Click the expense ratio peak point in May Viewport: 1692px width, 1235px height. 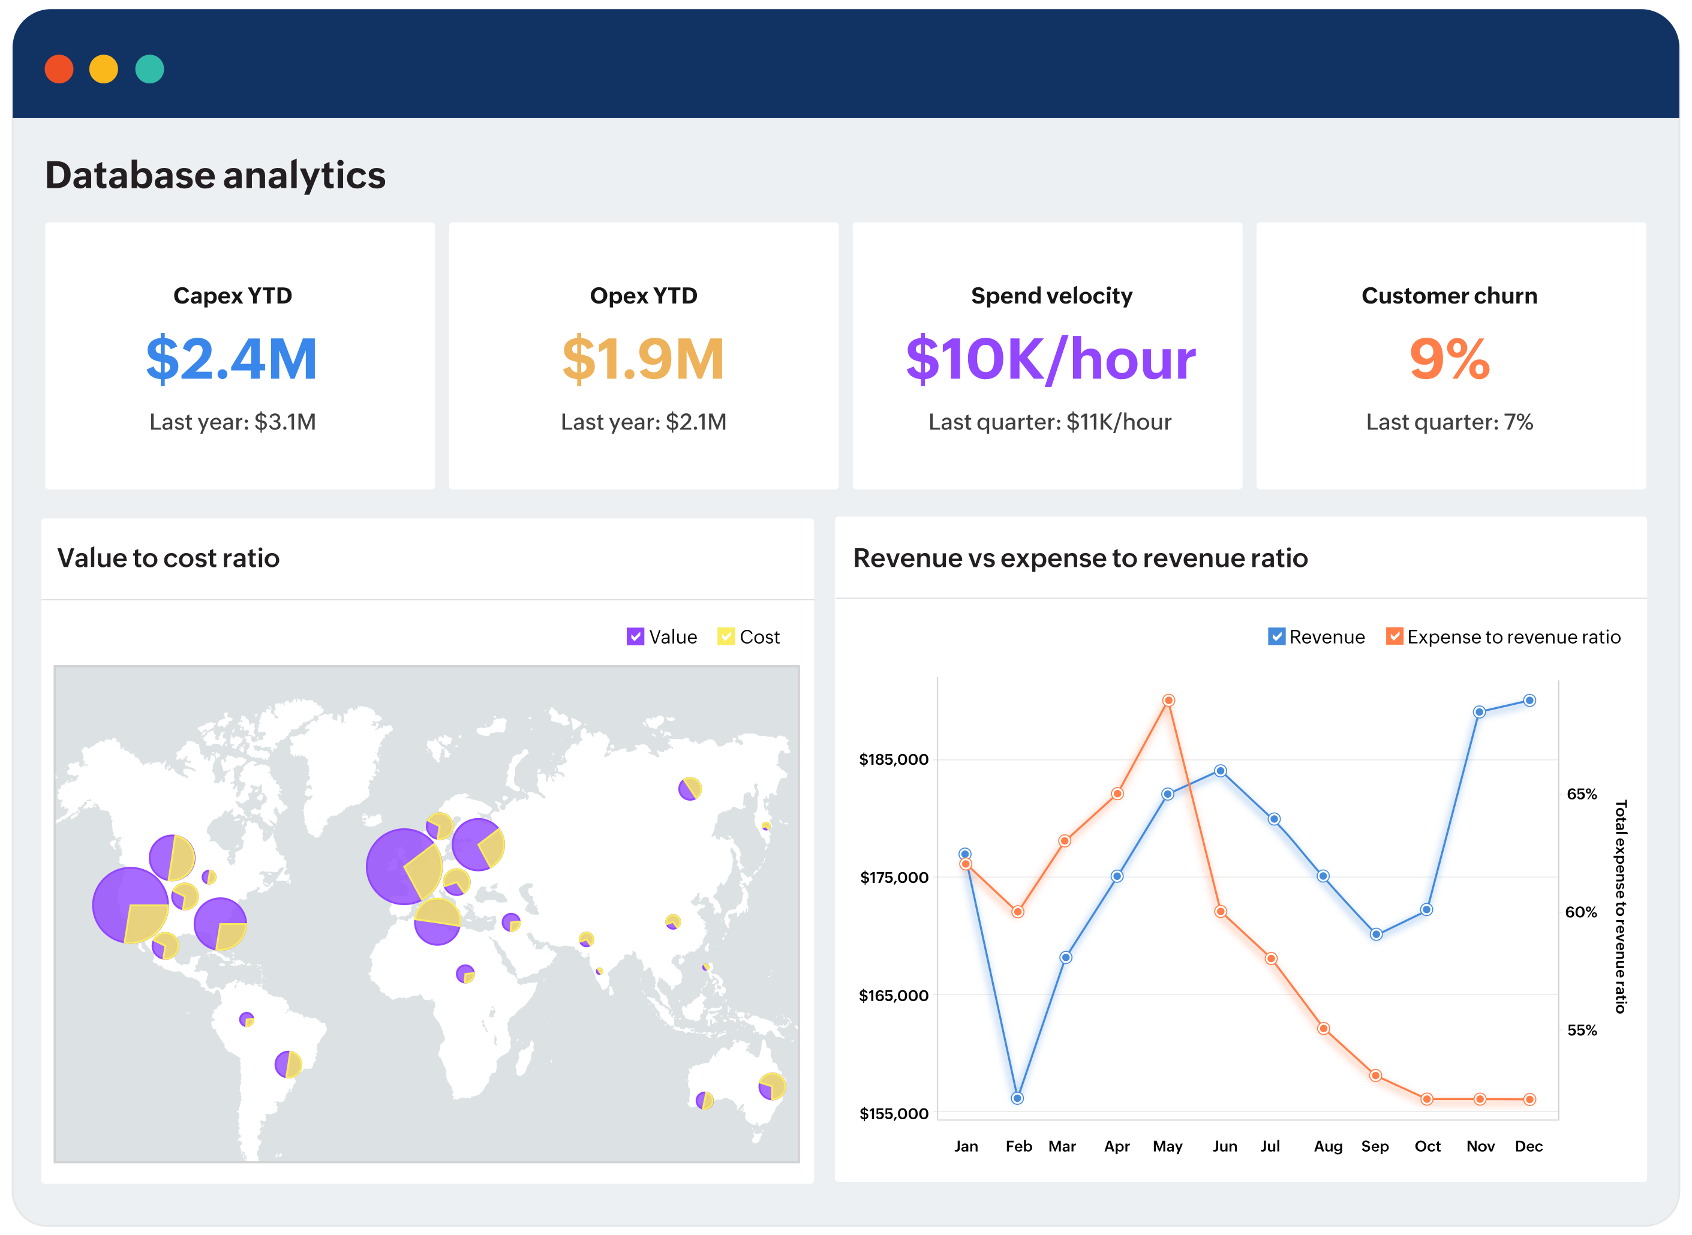click(x=1168, y=701)
